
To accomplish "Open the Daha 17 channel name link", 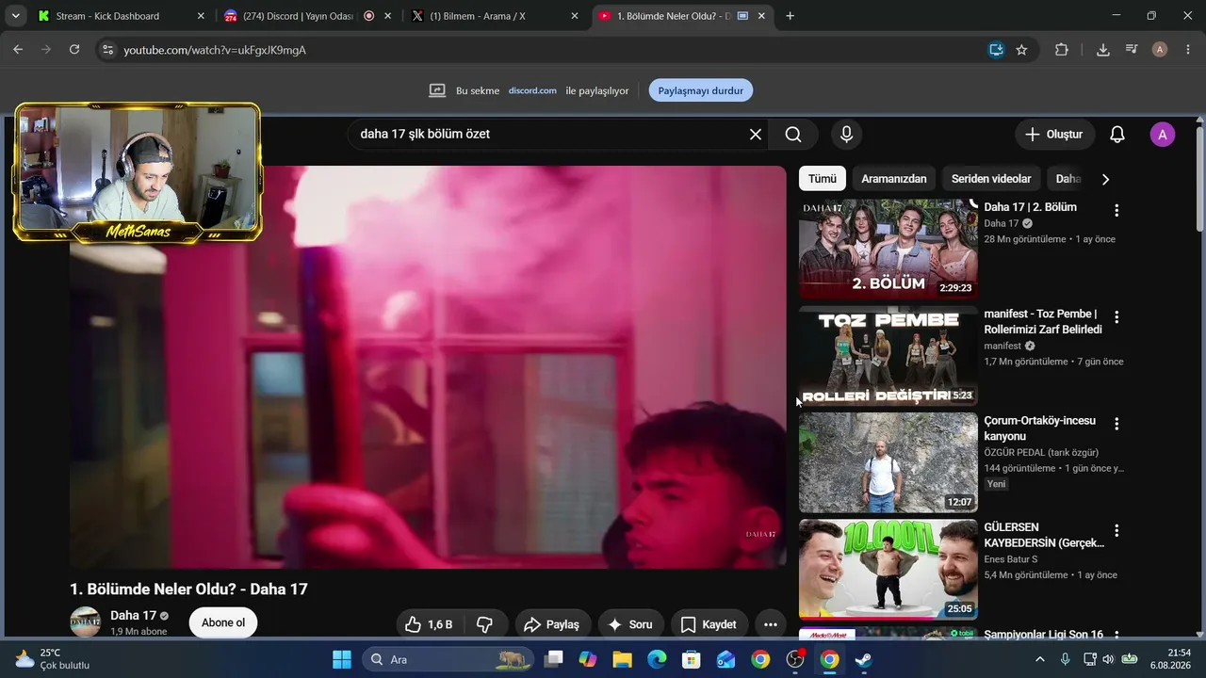I will click(133, 616).
